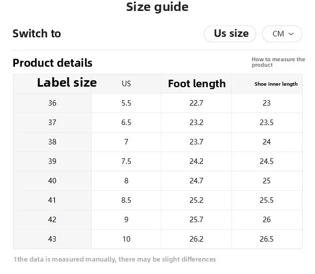Click the Shoe inner length header
The width and height of the screenshot is (315, 274).
click(x=276, y=84)
